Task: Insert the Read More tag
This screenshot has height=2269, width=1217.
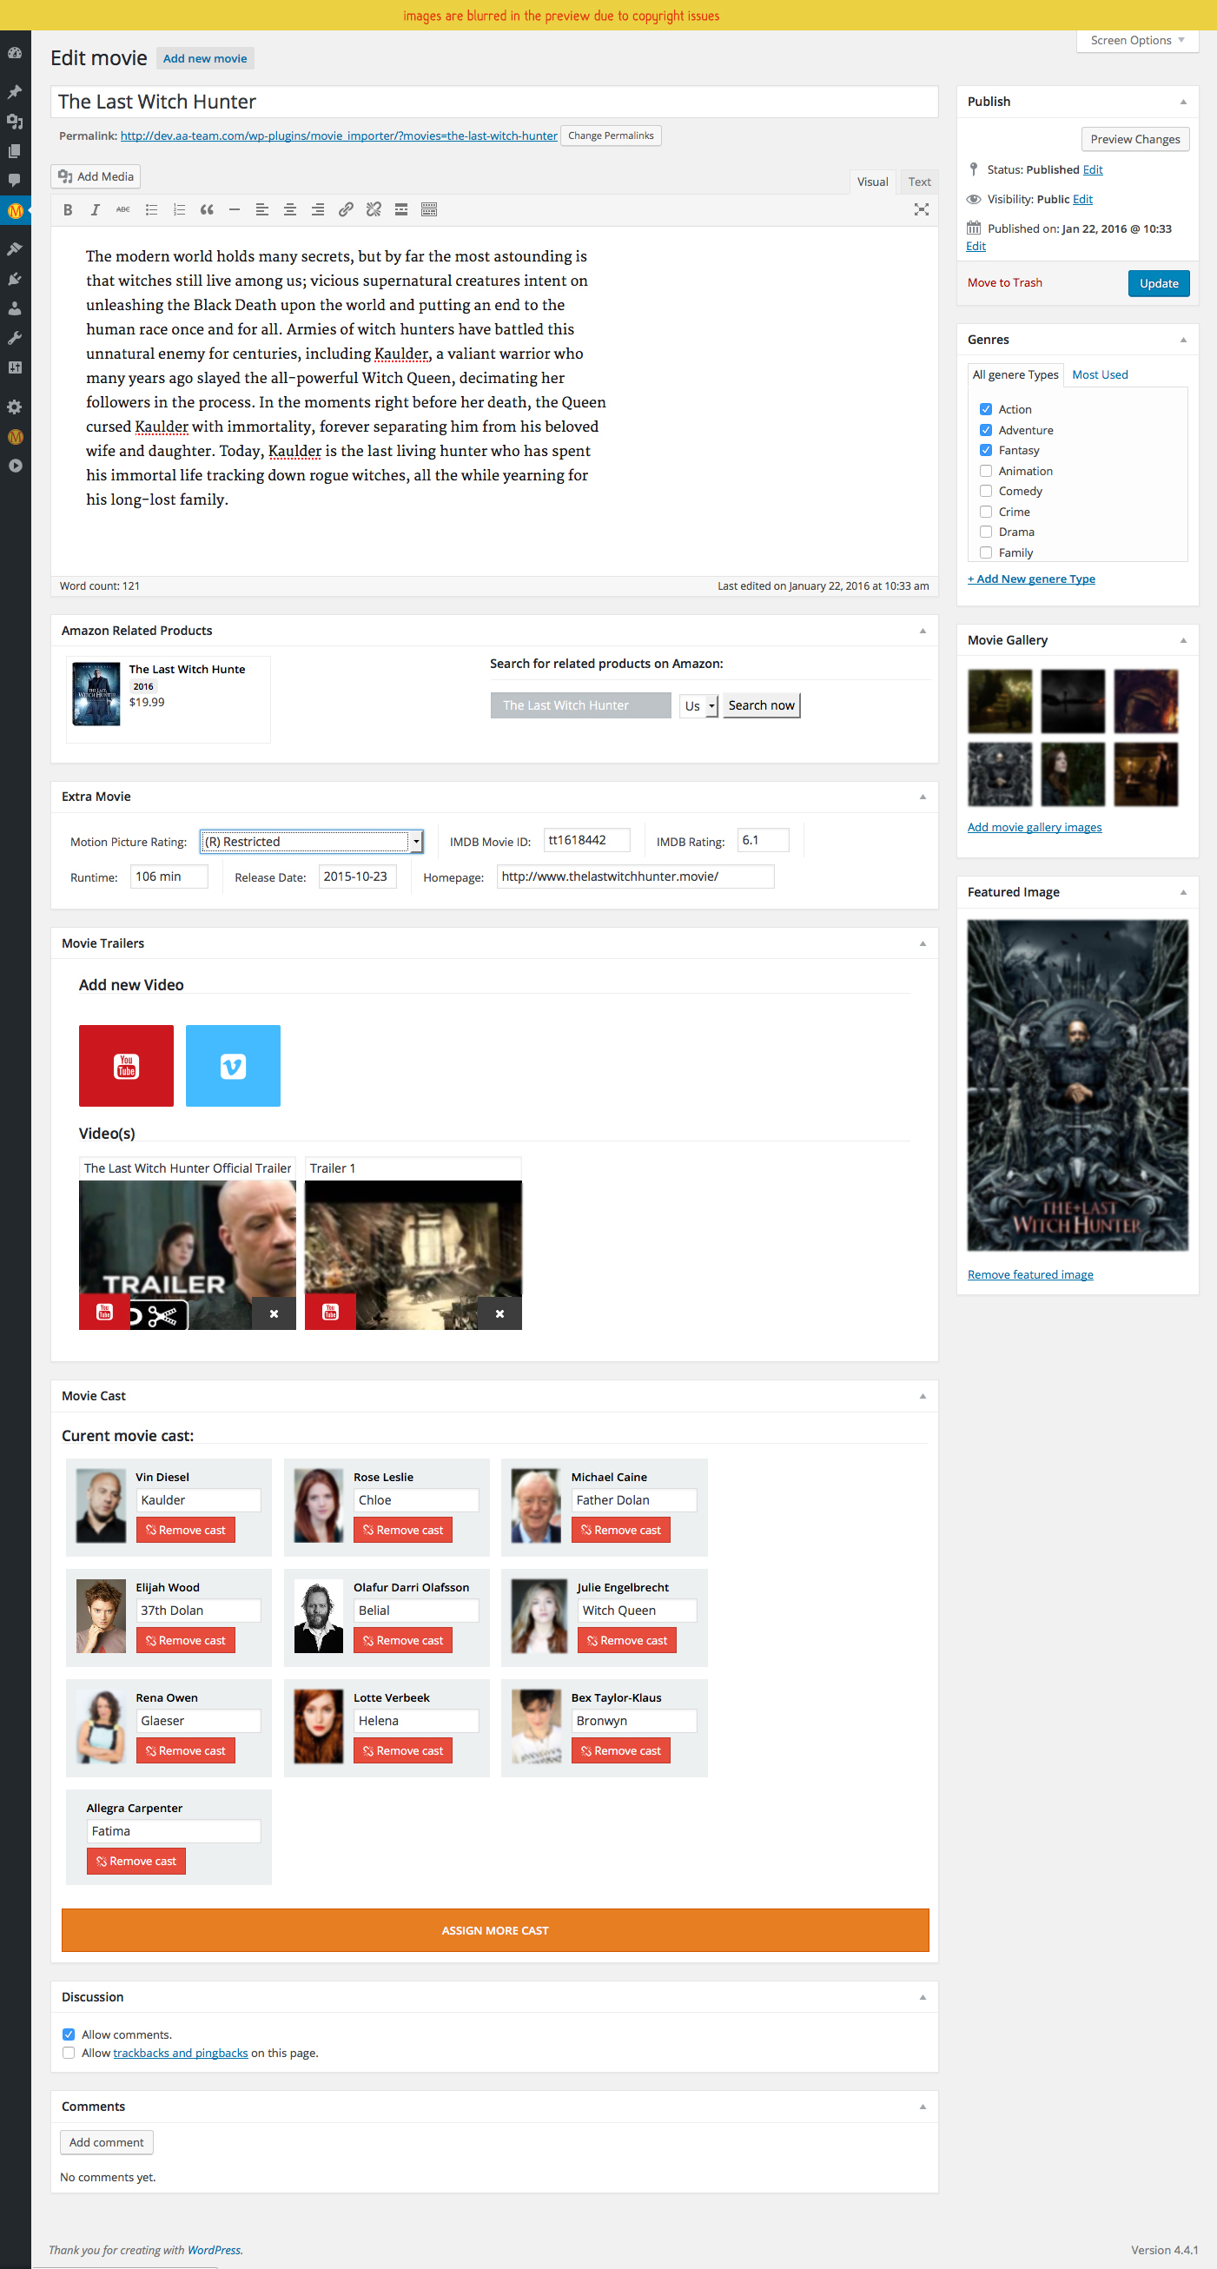Action: 401,209
